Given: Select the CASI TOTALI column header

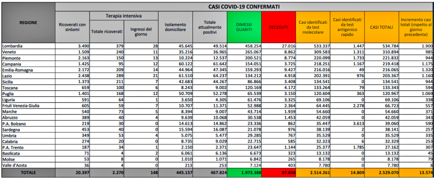Looking at the screenshot, I should point(381,27).
